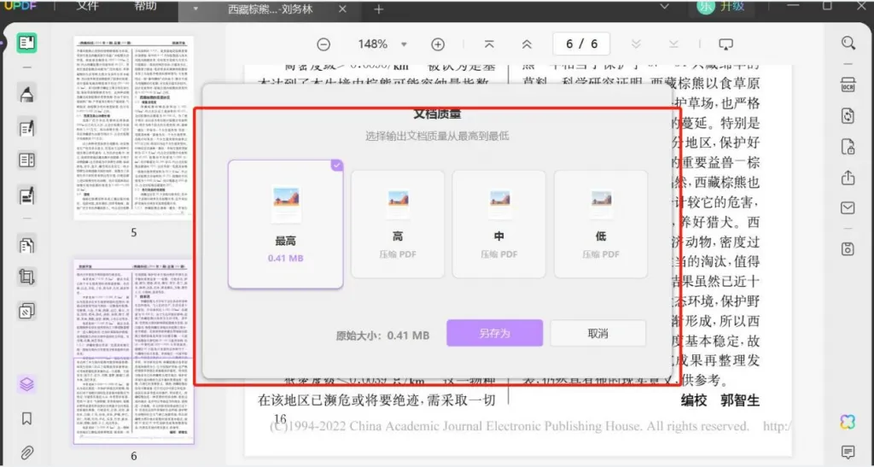The height and width of the screenshot is (467, 874).
Task: Select the Crop Pages tool
Action: point(26,277)
